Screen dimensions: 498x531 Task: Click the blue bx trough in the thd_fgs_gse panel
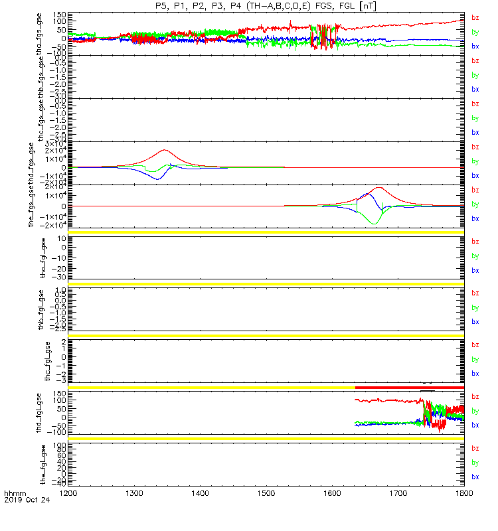coord(157,179)
